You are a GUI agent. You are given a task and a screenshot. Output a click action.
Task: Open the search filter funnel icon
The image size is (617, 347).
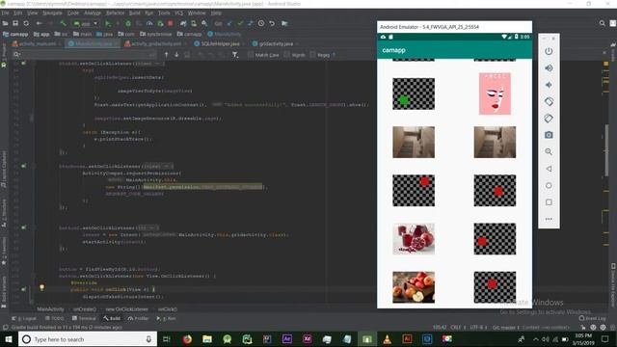(x=235, y=55)
